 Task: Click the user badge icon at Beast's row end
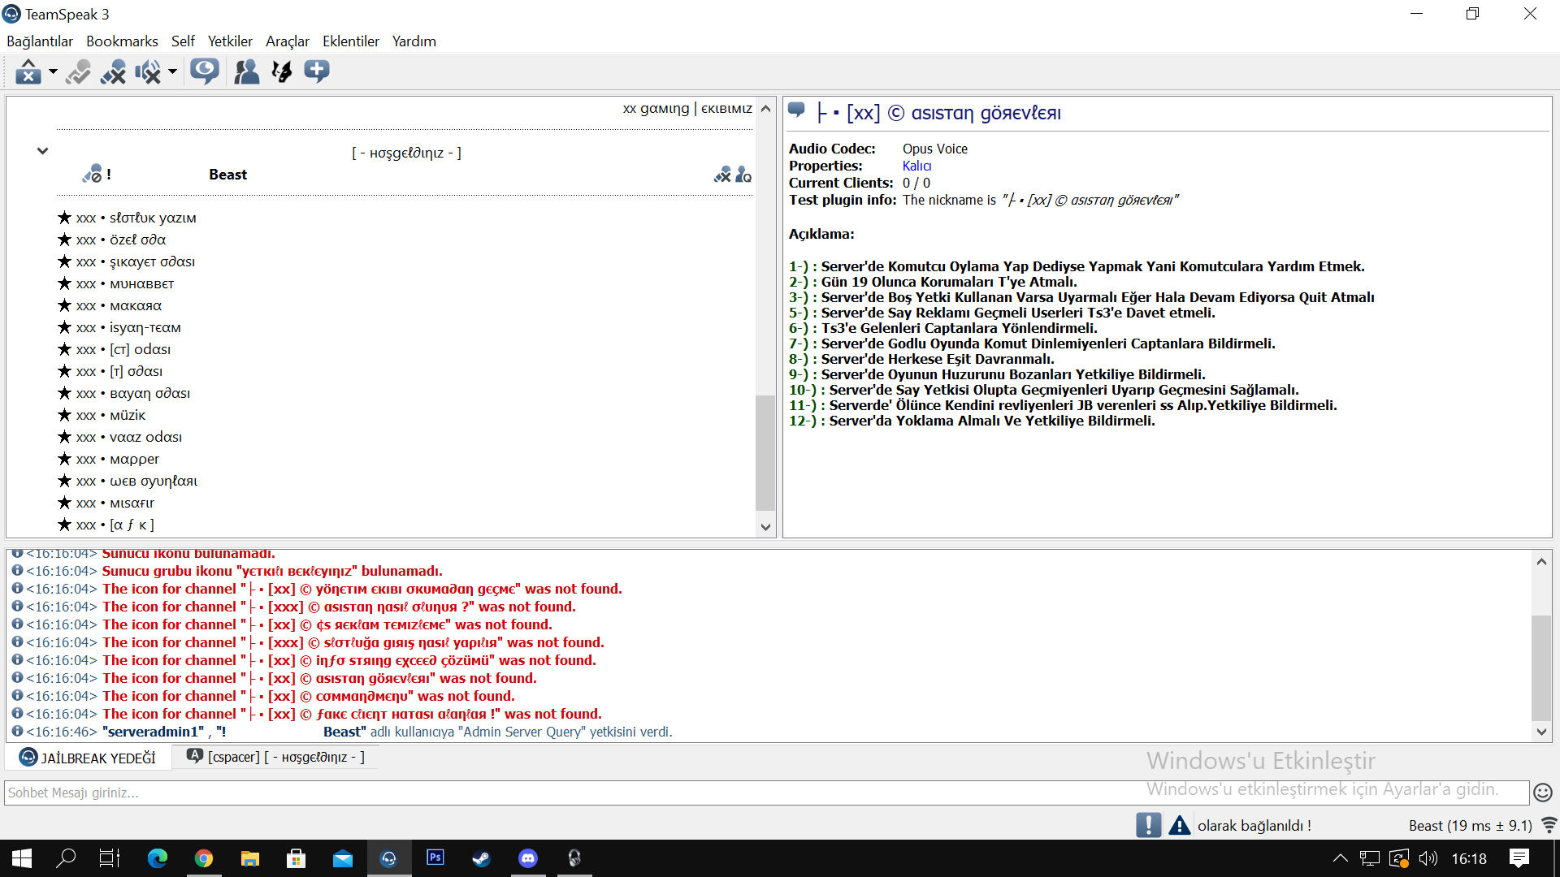tap(743, 175)
